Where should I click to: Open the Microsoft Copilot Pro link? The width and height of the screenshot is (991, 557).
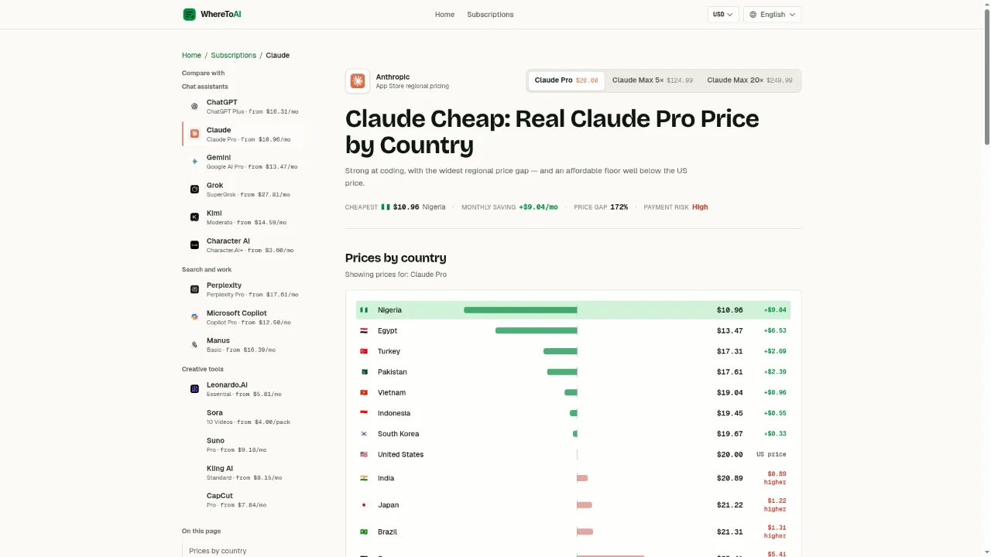[x=244, y=317]
